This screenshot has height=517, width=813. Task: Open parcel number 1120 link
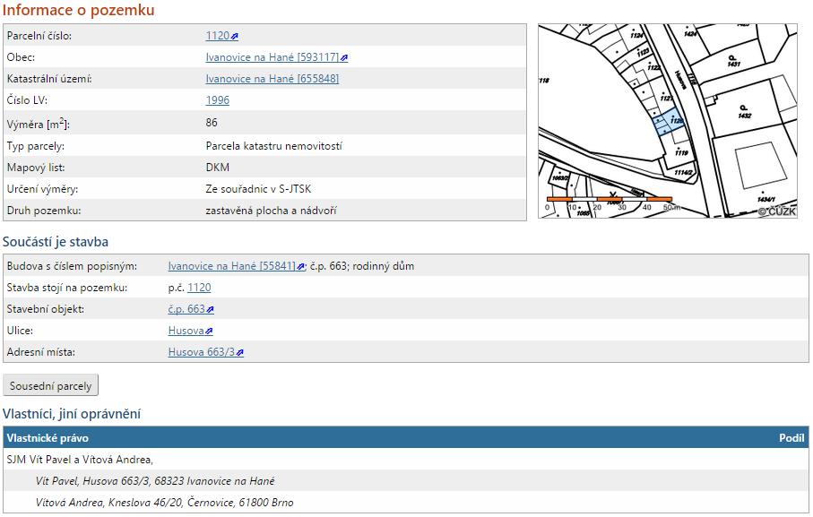tap(217, 36)
